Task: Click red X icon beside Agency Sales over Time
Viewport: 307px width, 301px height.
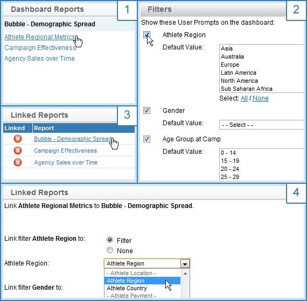Action: tap(18, 162)
